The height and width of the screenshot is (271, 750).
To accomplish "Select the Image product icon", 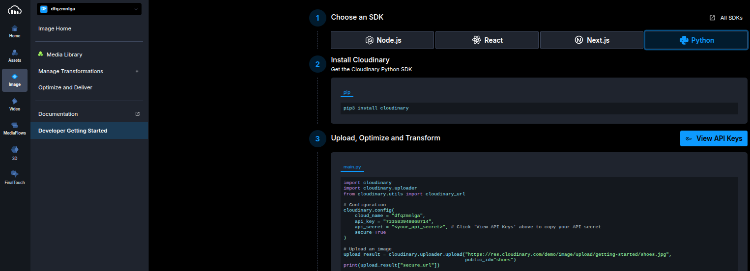I will (15, 80).
